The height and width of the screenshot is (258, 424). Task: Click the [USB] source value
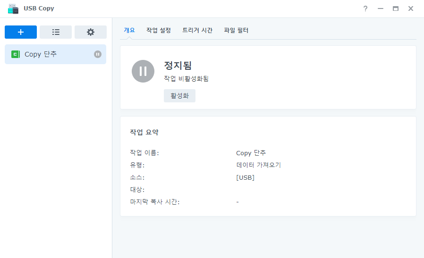[x=245, y=177]
